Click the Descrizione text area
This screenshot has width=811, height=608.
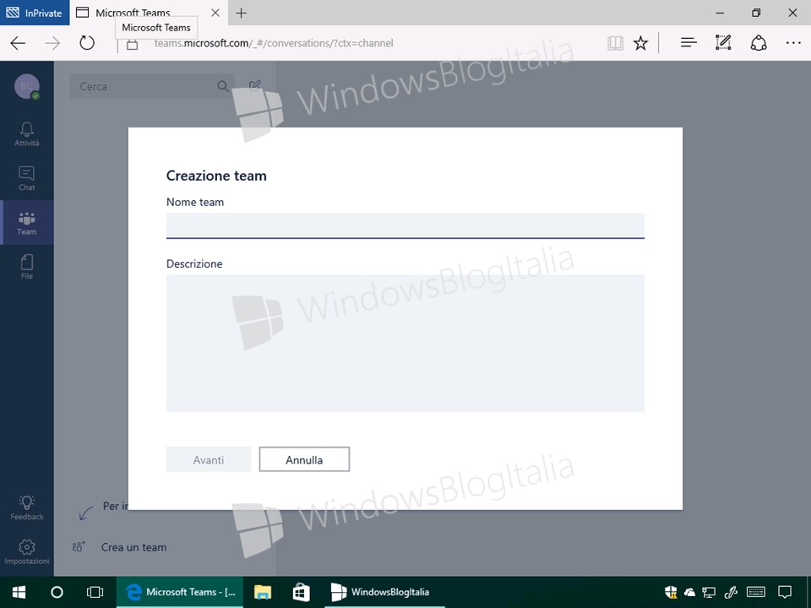point(405,344)
